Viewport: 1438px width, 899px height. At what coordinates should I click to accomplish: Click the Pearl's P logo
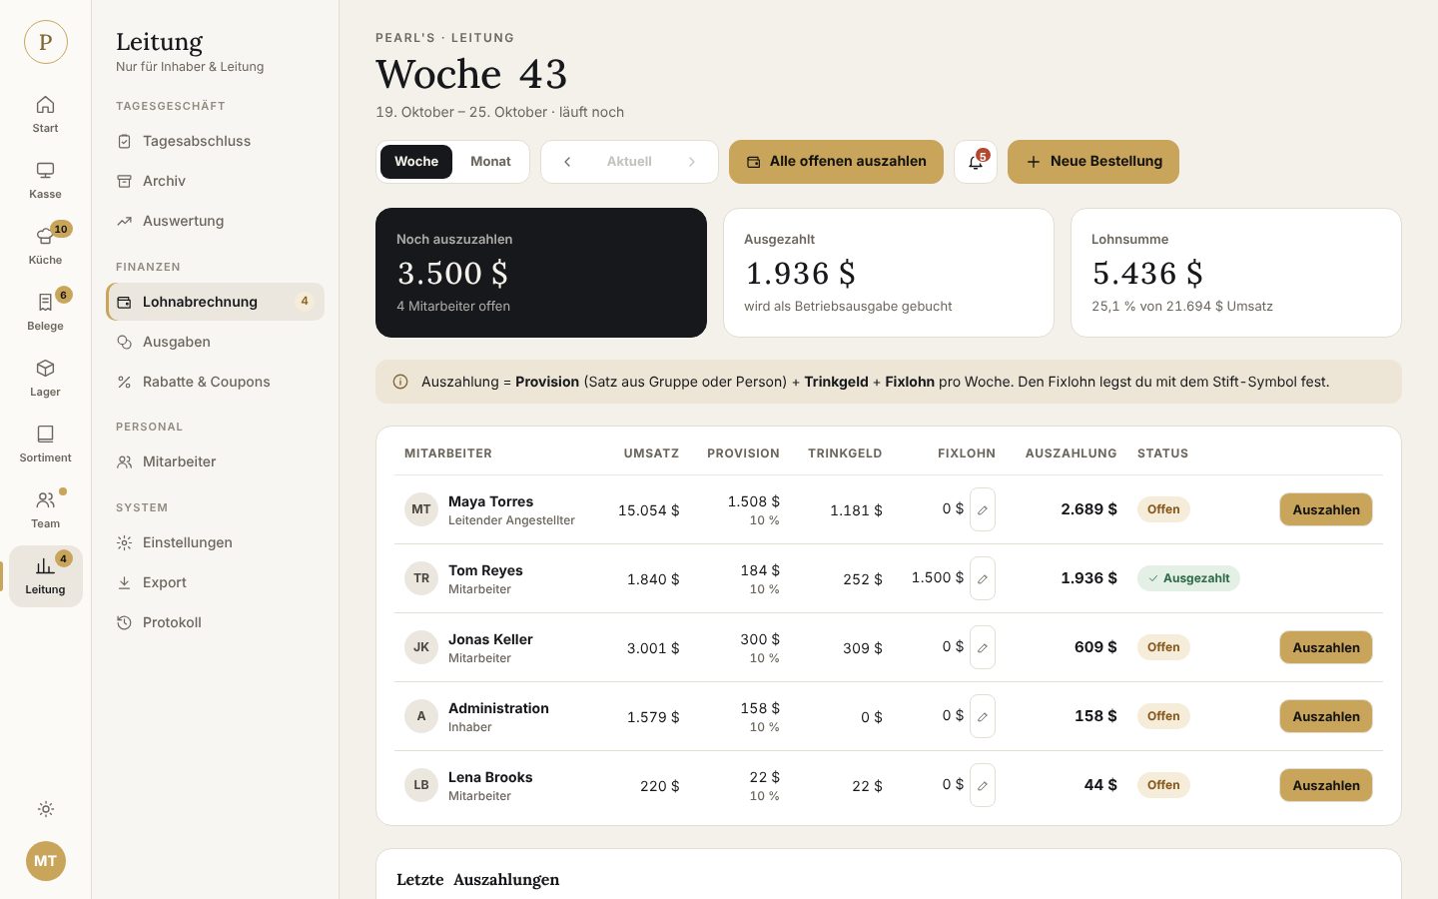pyautogui.click(x=46, y=42)
